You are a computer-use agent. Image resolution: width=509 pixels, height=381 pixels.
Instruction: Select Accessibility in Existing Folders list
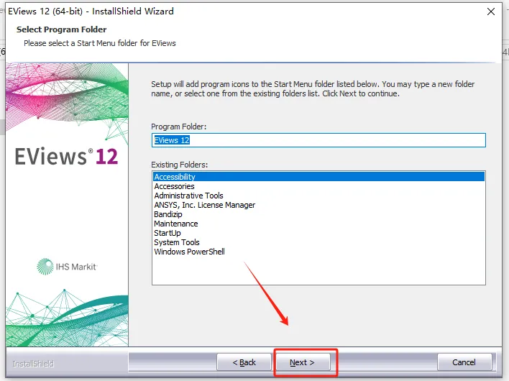pos(318,177)
